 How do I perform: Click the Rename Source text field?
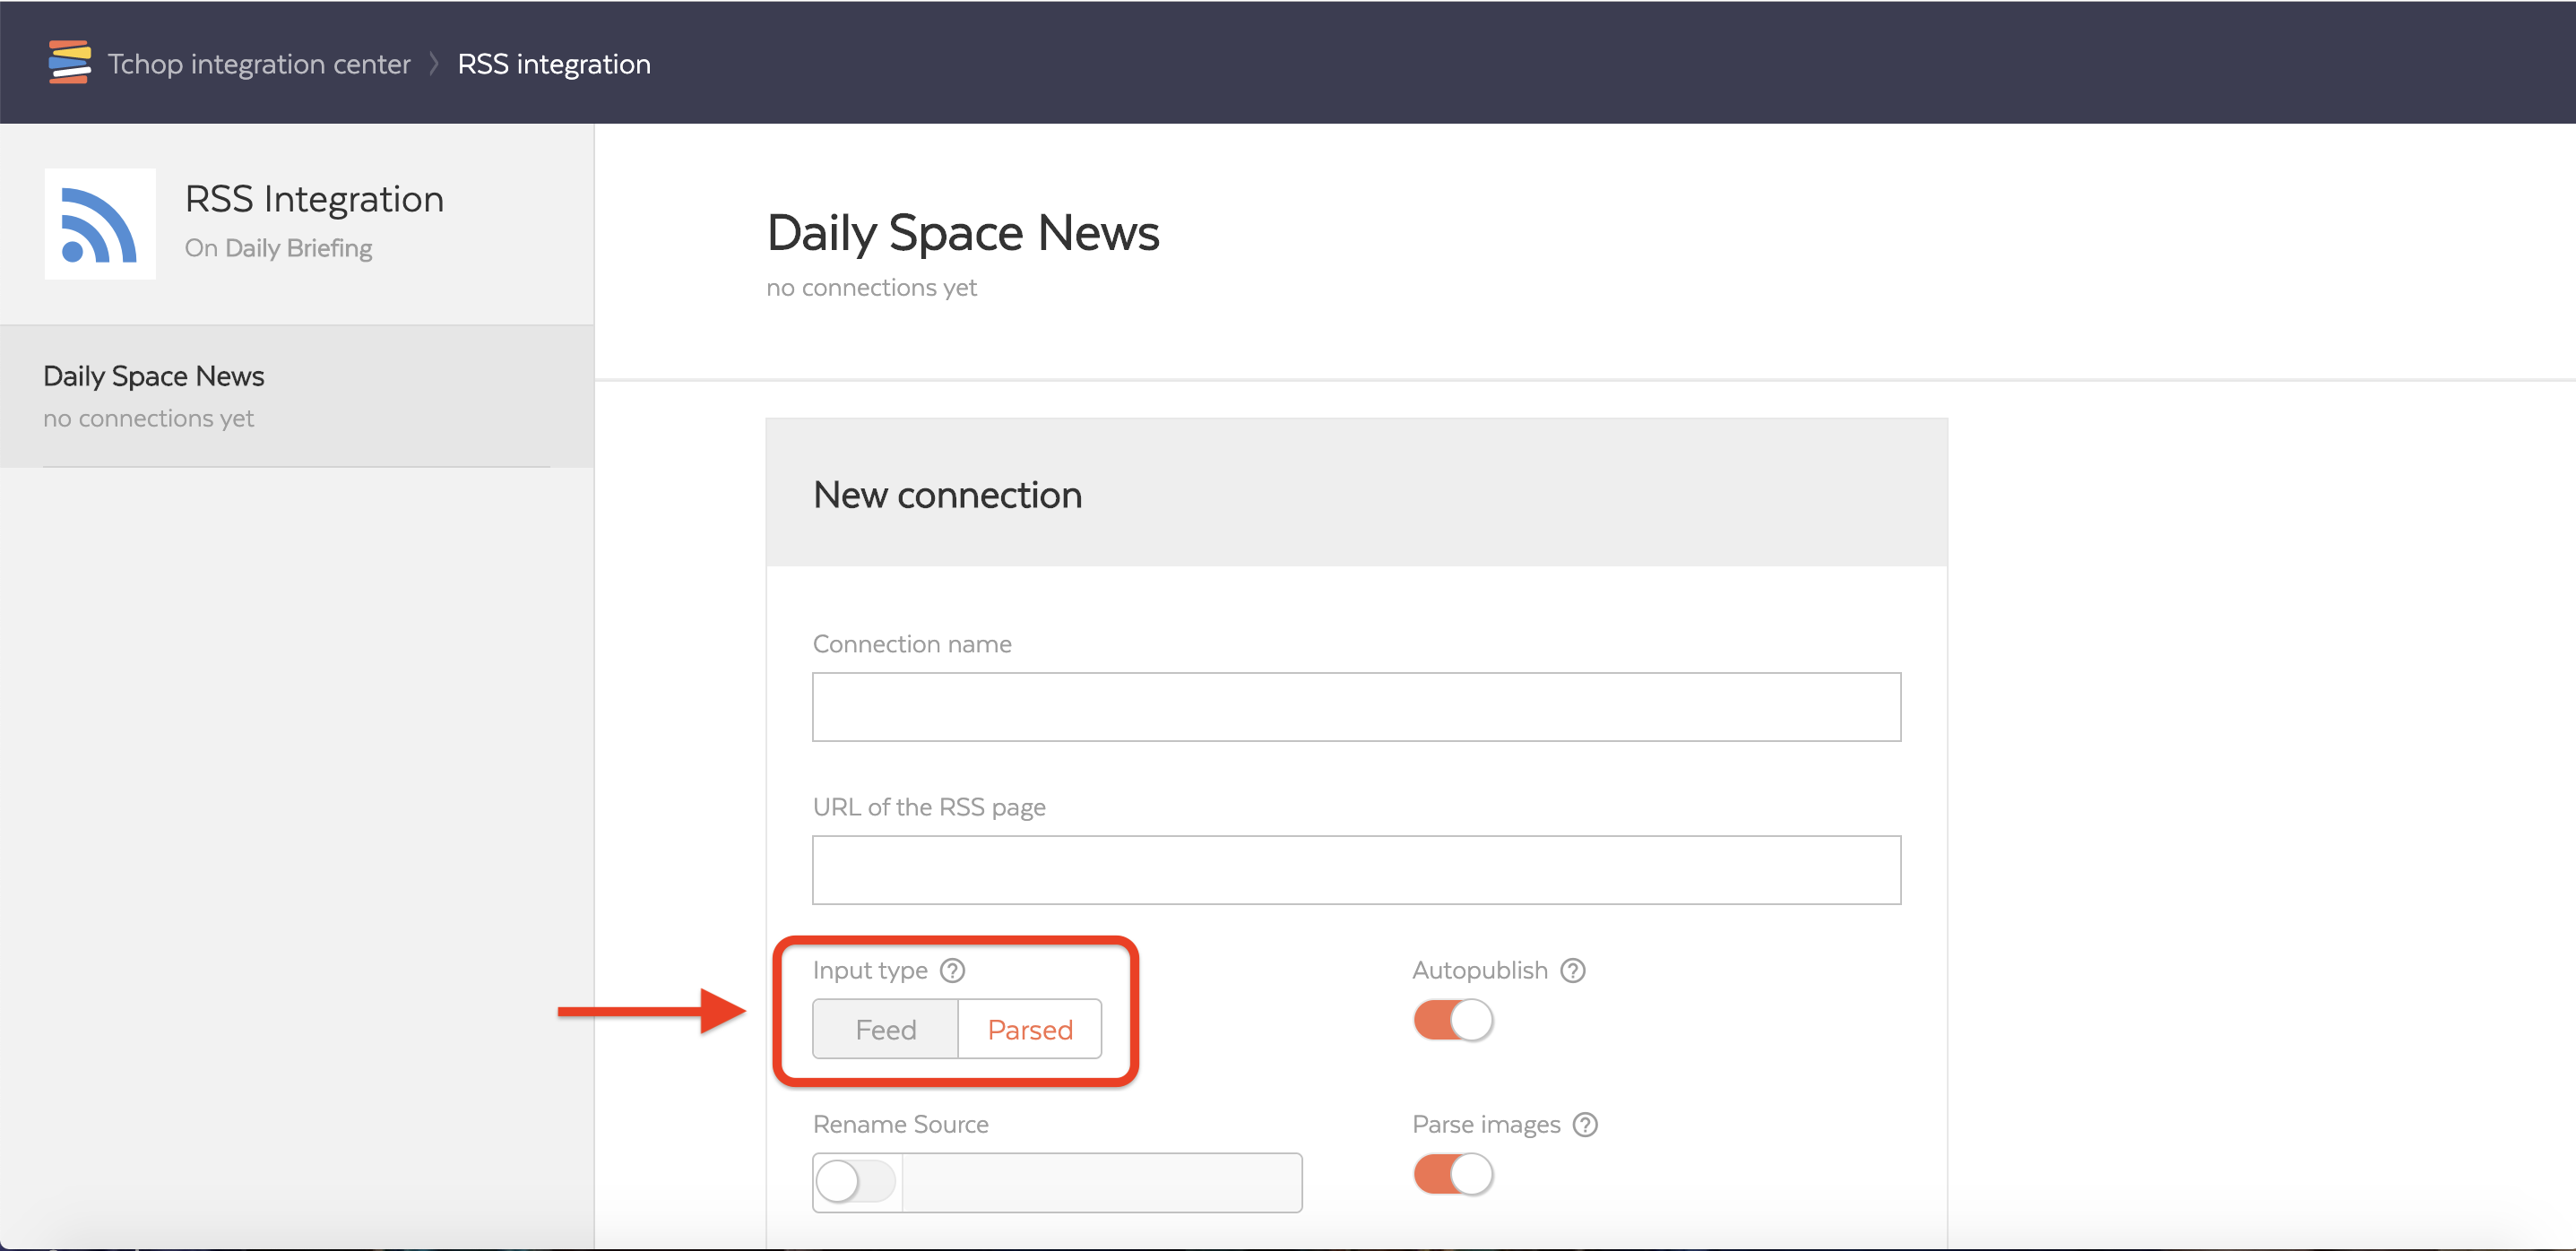click(1100, 1181)
